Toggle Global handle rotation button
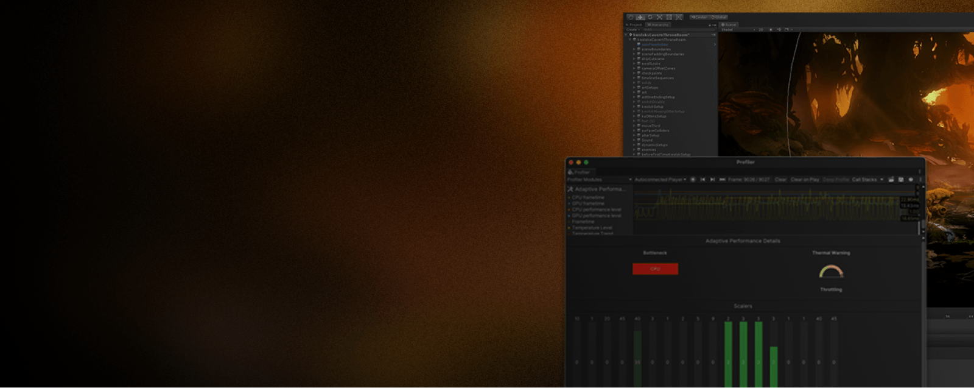 coord(719,17)
